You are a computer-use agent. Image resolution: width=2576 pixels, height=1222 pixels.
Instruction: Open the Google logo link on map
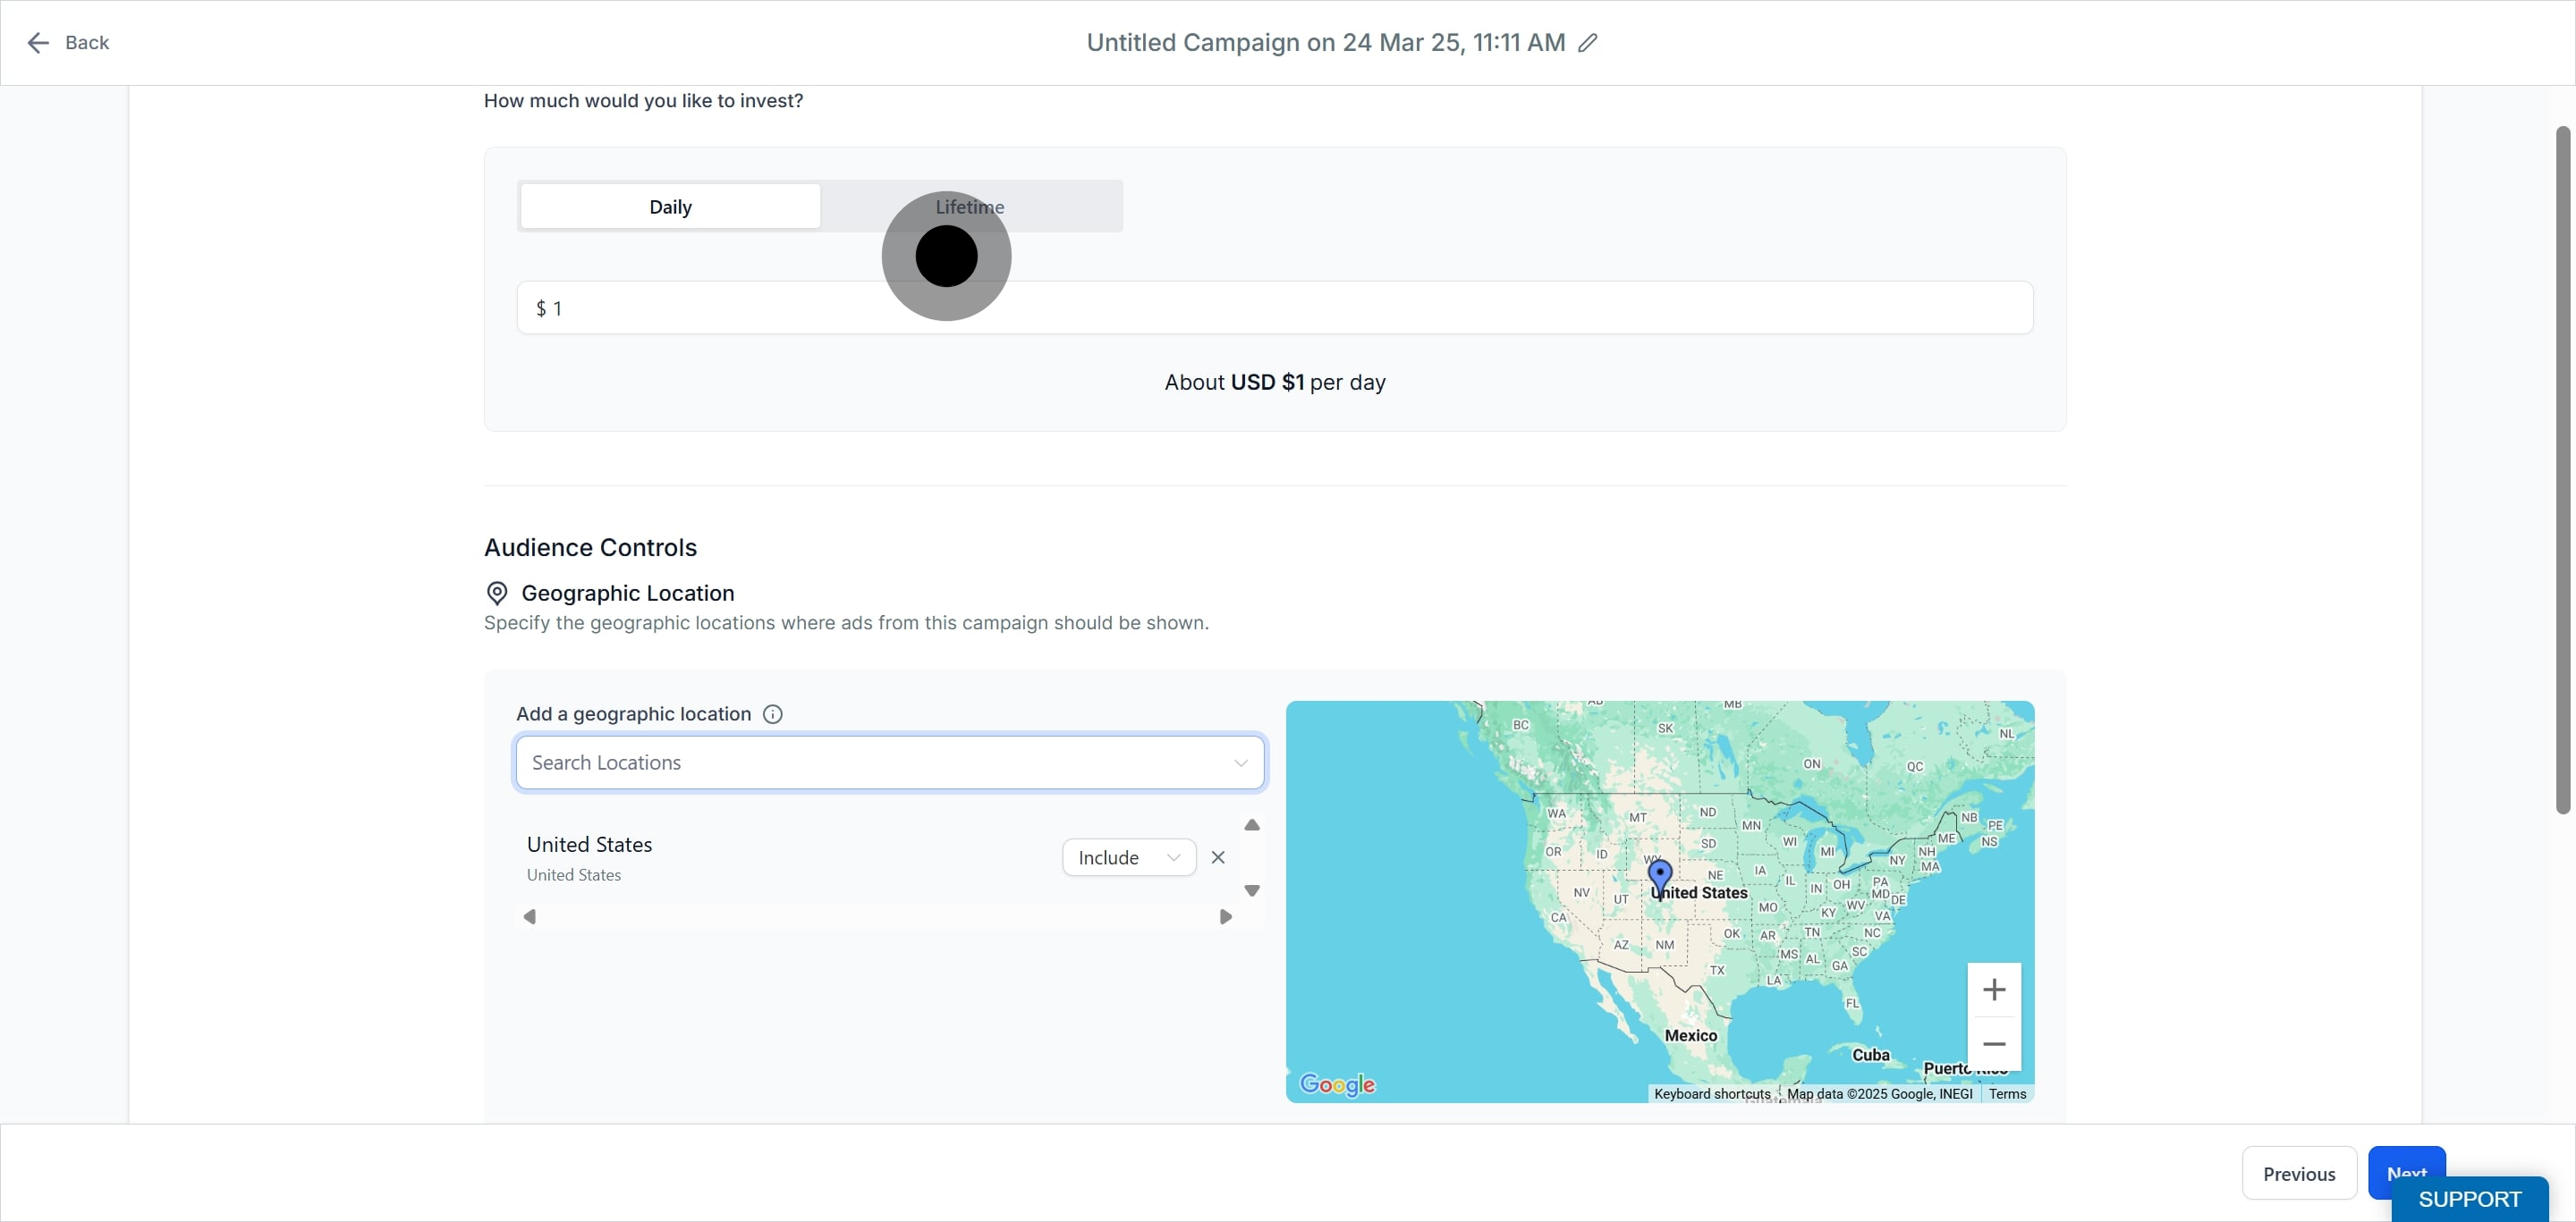(x=1337, y=1084)
